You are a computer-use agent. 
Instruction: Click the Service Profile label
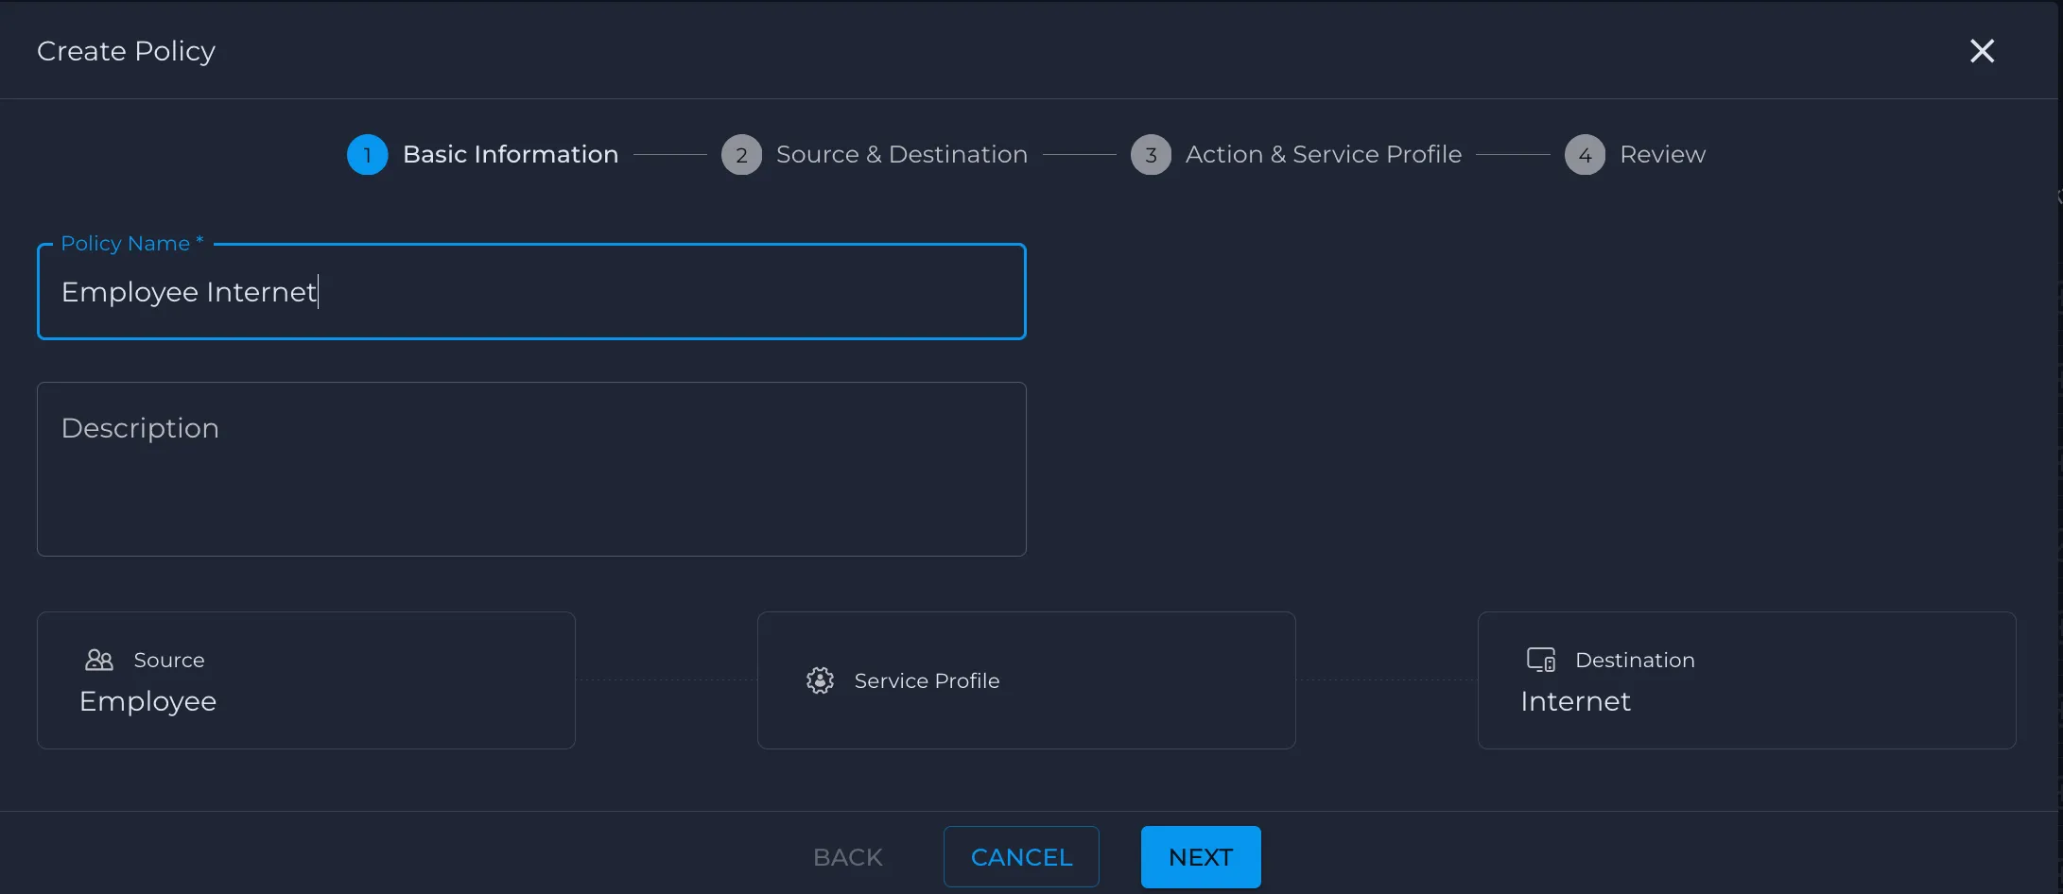coord(927,680)
